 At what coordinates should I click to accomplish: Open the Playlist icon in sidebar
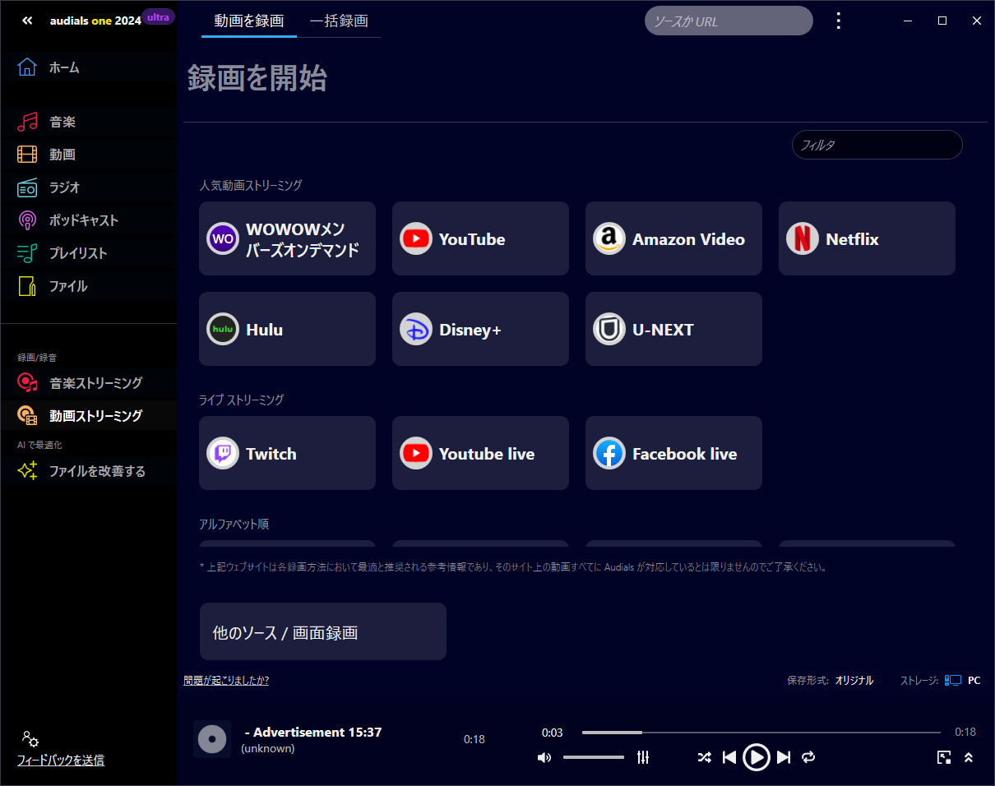point(27,253)
